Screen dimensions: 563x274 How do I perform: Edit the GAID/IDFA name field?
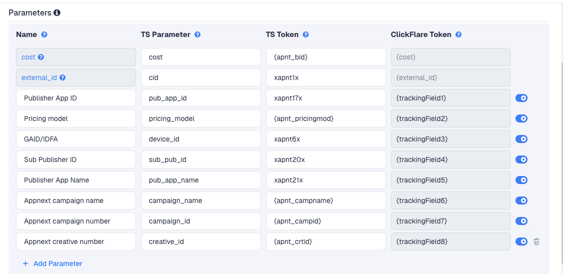[76, 139]
